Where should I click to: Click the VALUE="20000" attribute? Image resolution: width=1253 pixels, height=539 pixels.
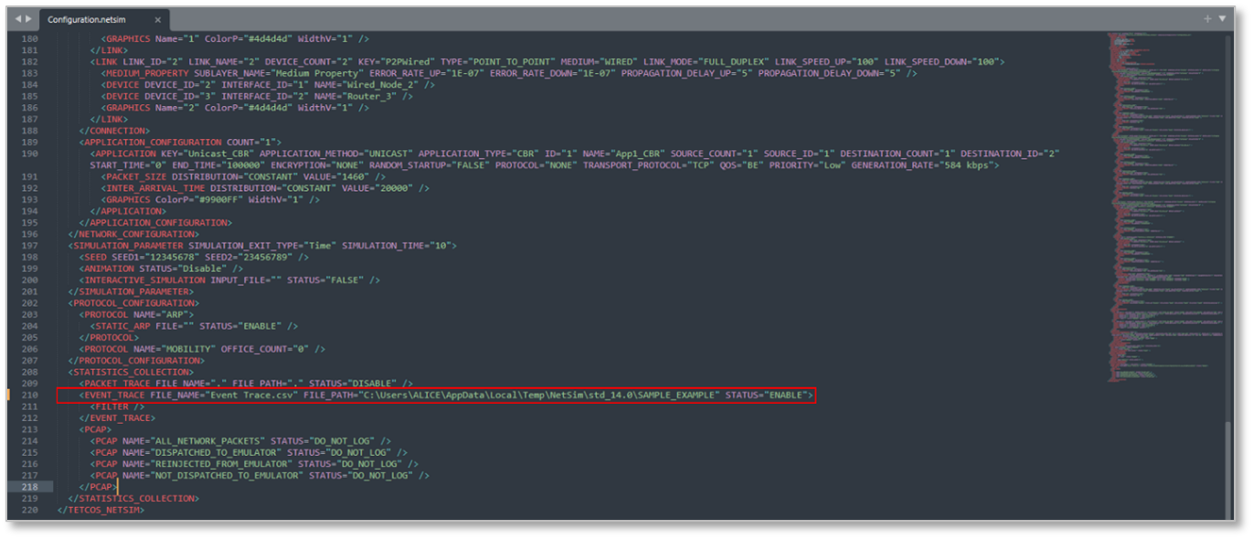377,188
